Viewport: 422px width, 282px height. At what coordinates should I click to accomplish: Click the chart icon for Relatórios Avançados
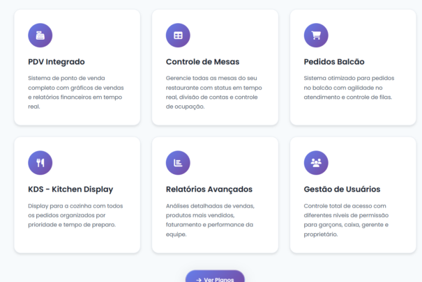[x=178, y=163]
